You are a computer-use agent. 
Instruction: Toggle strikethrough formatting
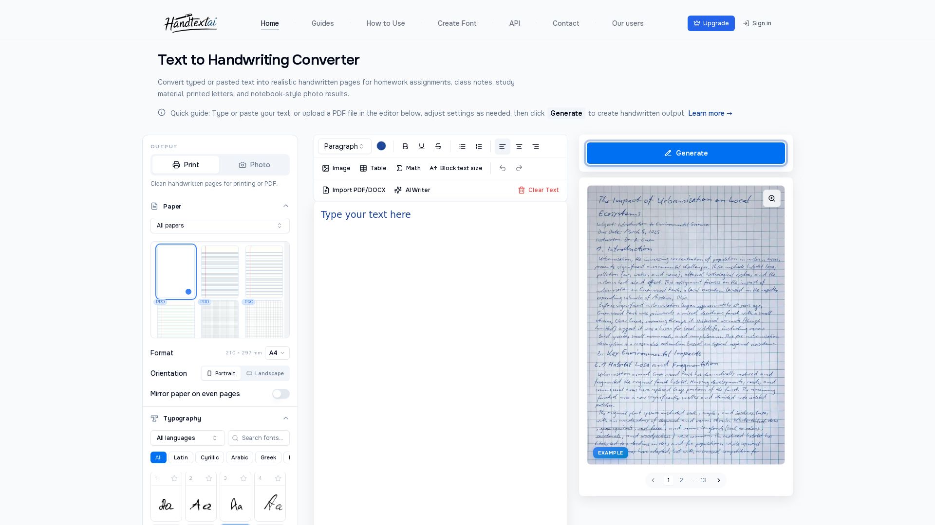[438, 146]
